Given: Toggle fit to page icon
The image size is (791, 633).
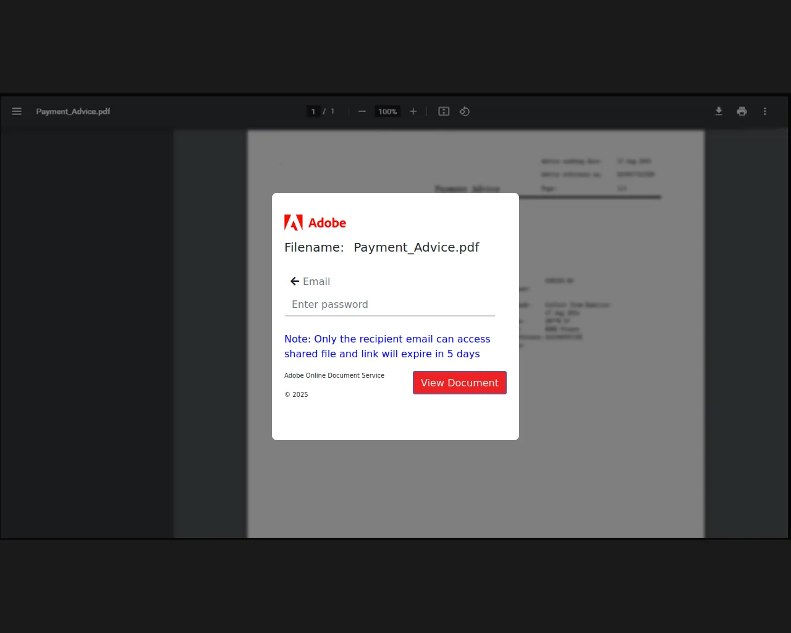Looking at the screenshot, I should pyautogui.click(x=444, y=111).
